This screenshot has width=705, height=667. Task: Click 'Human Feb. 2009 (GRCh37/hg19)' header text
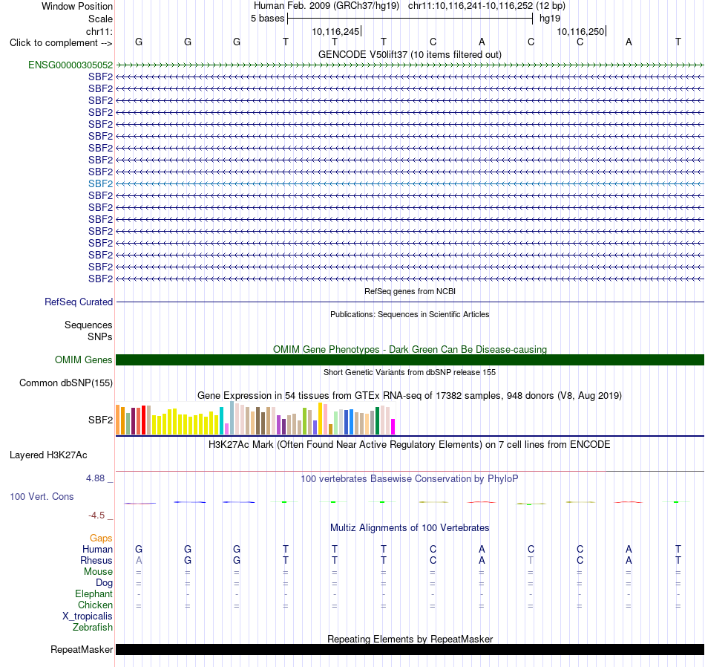[327, 6]
